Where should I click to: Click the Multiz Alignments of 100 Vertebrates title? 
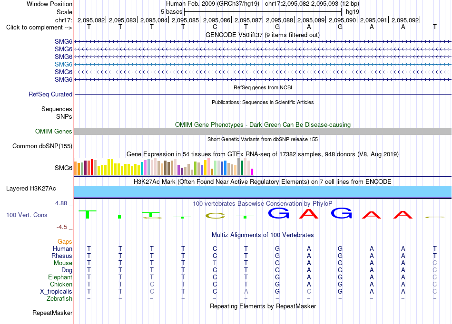click(x=263, y=235)
